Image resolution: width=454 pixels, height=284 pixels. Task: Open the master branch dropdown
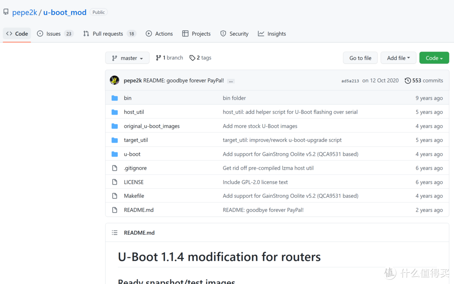coord(127,58)
